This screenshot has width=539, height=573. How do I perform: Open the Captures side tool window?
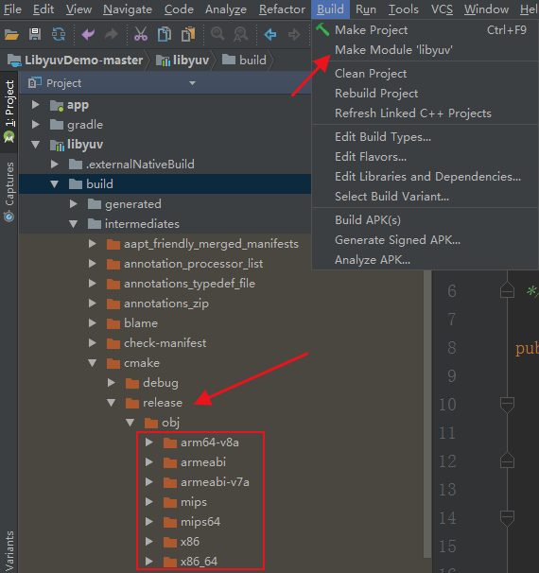pos(9,192)
